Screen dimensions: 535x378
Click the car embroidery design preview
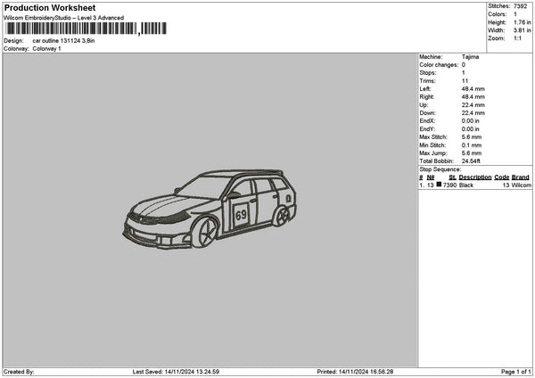point(210,210)
